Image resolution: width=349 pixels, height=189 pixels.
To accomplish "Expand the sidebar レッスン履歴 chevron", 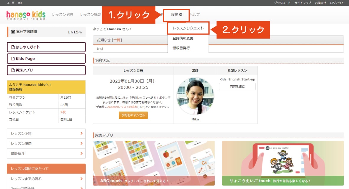I will (x=81, y=143).
